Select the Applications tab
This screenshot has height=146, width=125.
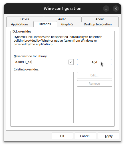click(20, 24)
